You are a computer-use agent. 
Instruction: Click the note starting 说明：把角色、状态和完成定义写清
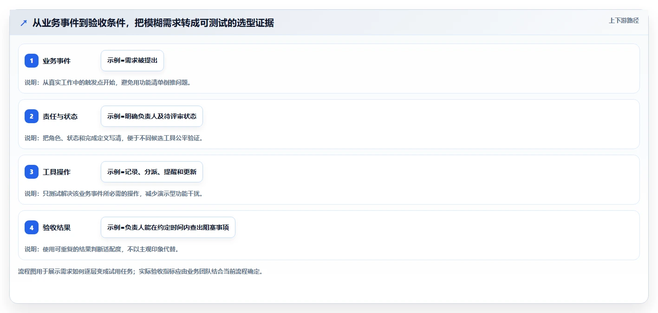tap(114, 138)
